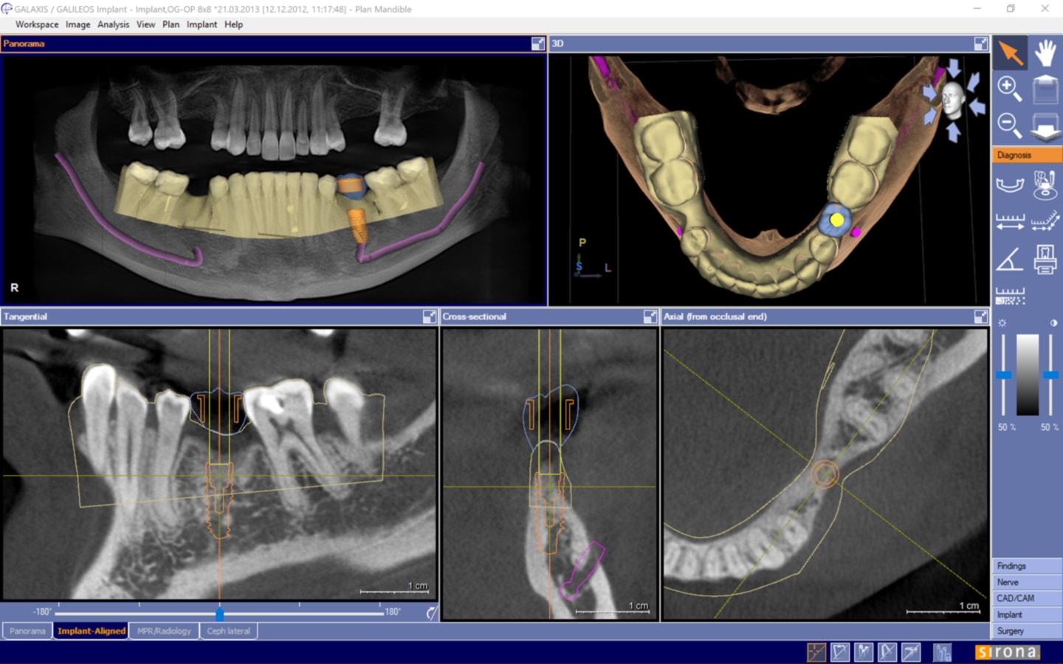
Task: Switch to the Ceph lateral tab
Action: click(228, 631)
